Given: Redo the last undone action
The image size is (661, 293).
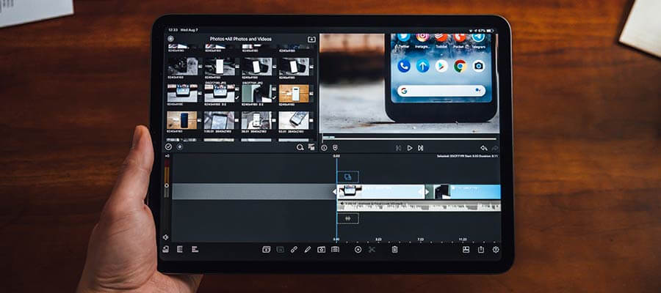Looking at the screenshot, I should (495, 148).
